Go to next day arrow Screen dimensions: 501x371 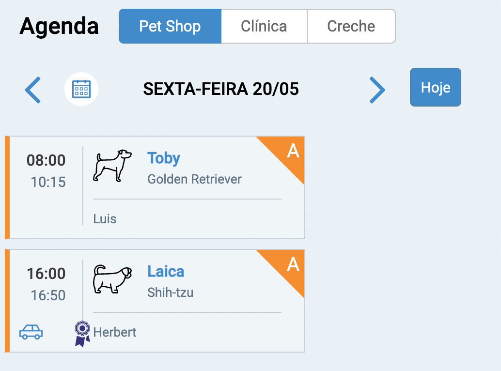click(x=377, y=90)
